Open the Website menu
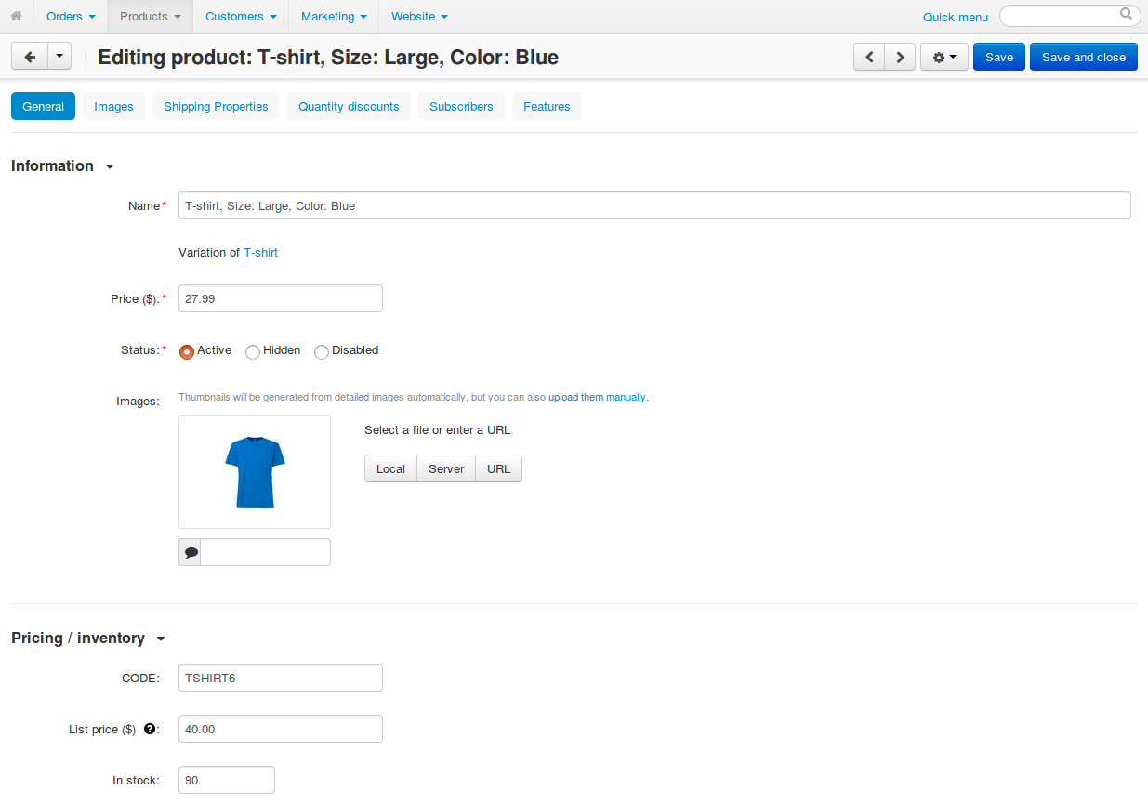 [x=420, y=16]
